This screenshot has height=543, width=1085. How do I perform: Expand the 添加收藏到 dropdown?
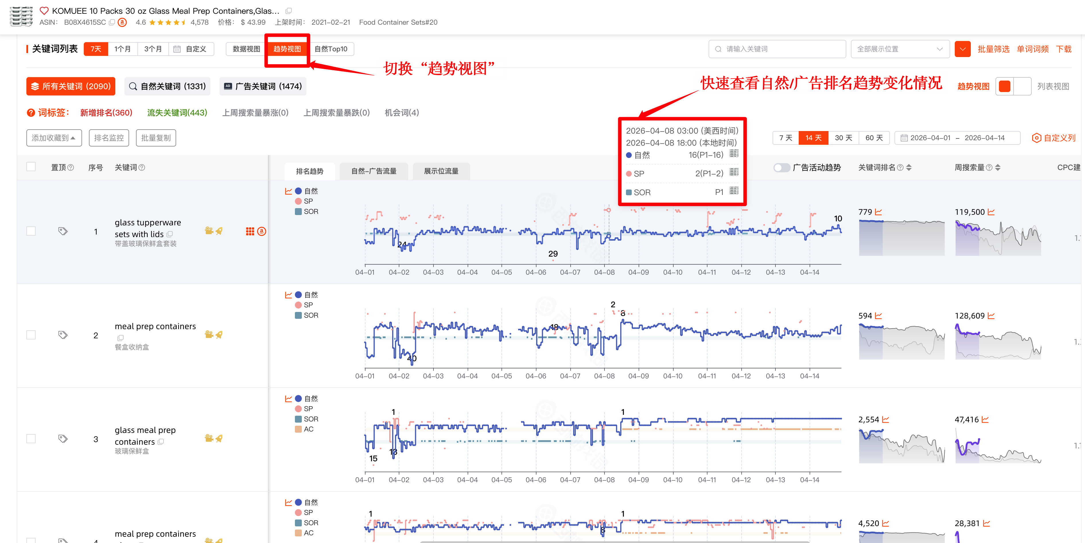pos(54,138)
